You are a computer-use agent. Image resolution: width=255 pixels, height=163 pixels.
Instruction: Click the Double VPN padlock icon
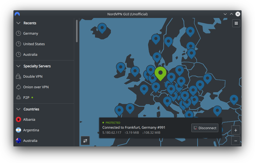18,76
